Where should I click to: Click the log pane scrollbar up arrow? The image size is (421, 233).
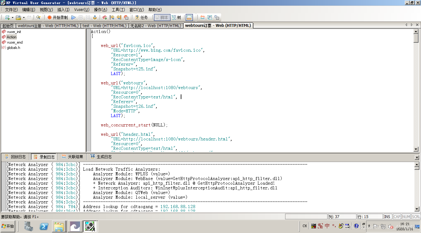417,164
